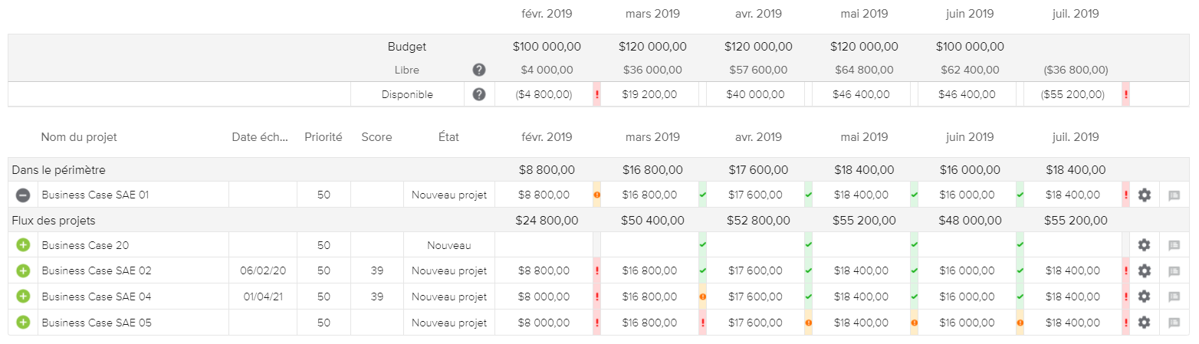This screenshot has width=1199, height=344.
Task: Open the Business Case SAE 05 project name
Action: [97, 323]
